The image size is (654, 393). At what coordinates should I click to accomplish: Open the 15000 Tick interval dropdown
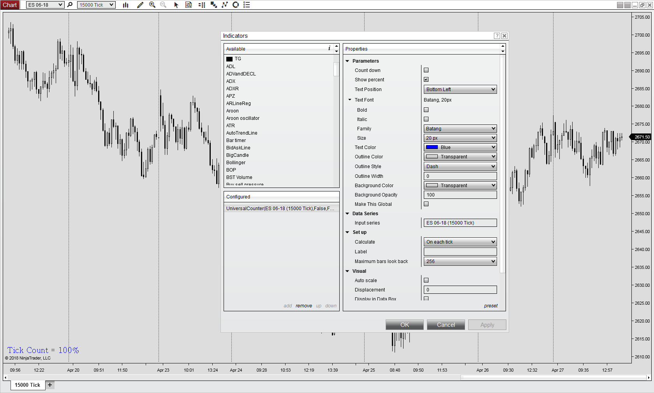pos(96,5)
